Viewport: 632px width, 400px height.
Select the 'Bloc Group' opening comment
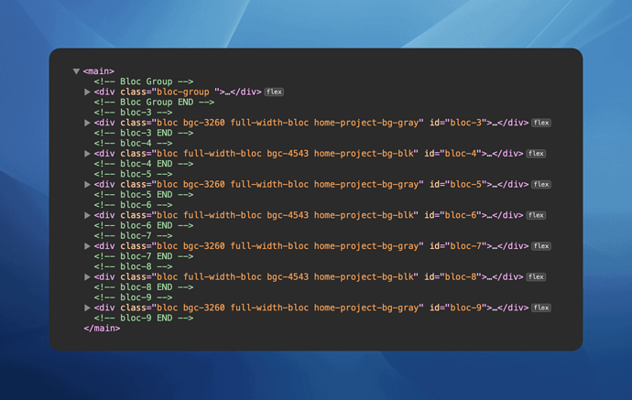[x=144, y=81]
